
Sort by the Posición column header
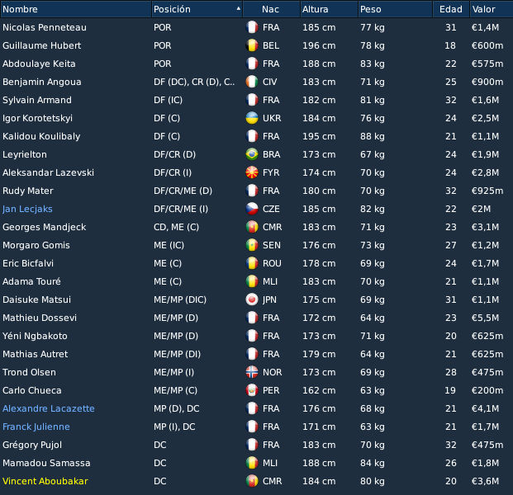(197, 9)
